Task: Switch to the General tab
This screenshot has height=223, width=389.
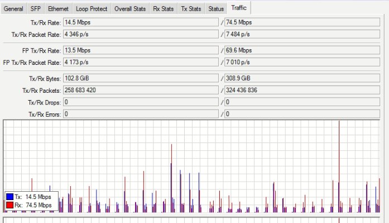Action: point(13,9)
